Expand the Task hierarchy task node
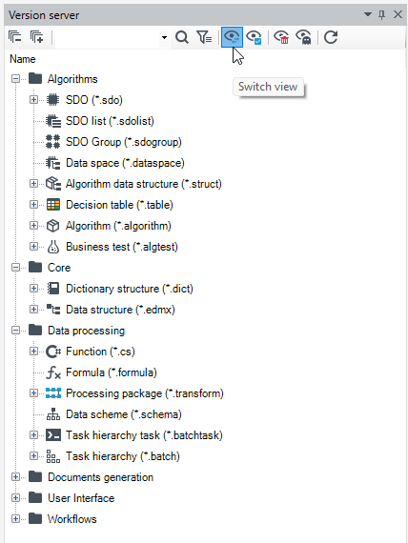This screenshot has width=408, height=543. pyautogui.click(x=33, y=435)
